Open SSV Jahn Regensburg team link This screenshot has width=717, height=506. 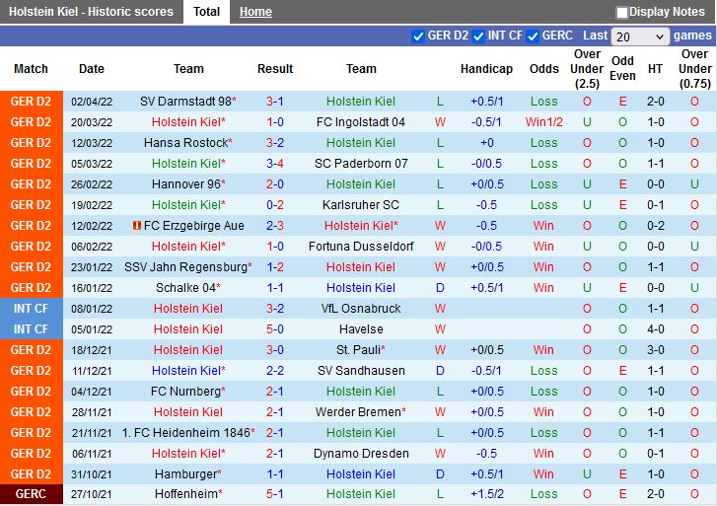pyautogui.click(x=185, y=267)
